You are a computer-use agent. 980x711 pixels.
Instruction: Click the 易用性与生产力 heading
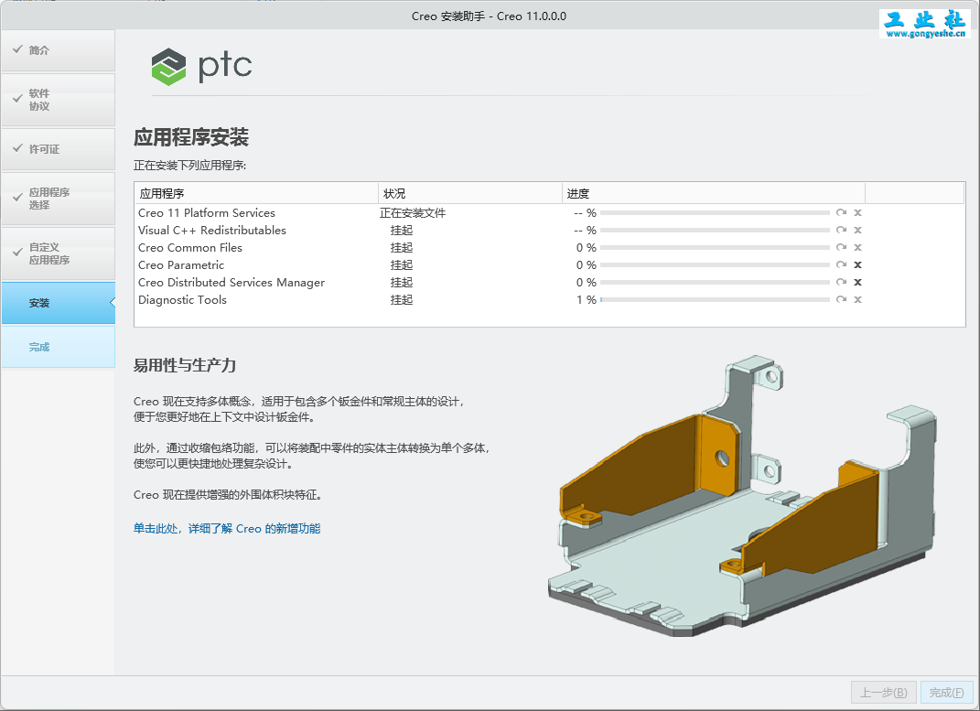[x=184, y=365]
